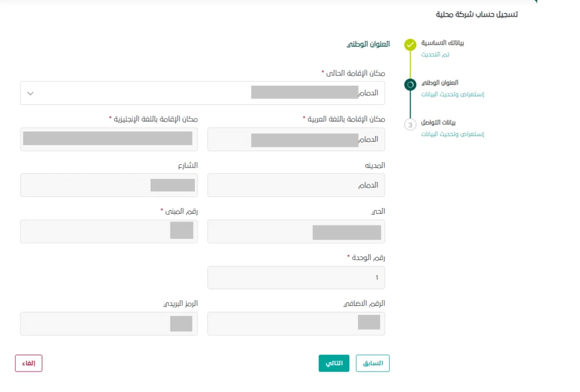Click the الشارع input field
580x392 pixels.
(x=109, y=185)
